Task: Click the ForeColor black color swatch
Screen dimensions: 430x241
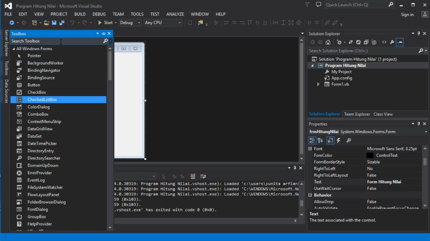Action: point(370,155)
